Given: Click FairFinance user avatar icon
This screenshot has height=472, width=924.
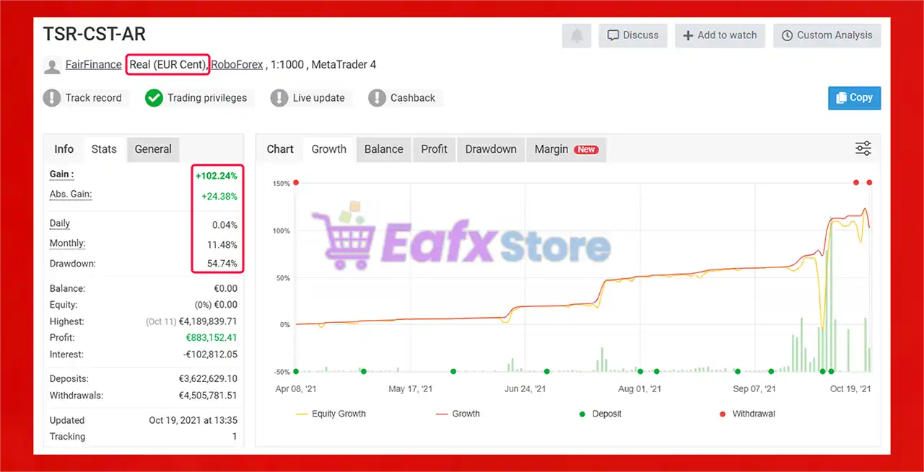Looking at the screenshot, I should pyautogui.click(x=52, y=66).
